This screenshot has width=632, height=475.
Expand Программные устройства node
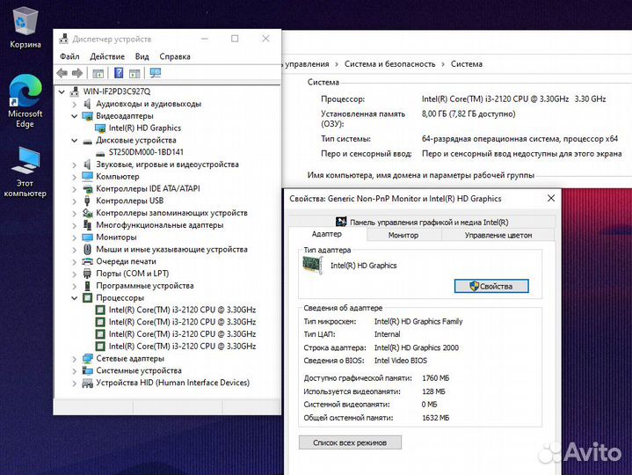pos(74,286)
